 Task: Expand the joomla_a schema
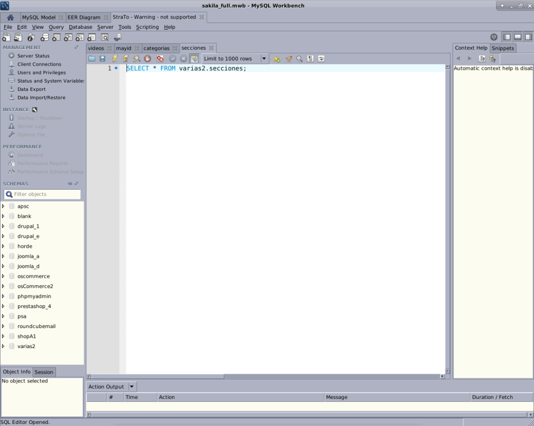click(3, 256)
